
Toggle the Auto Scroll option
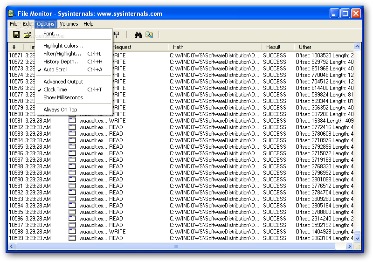point(74,69)
